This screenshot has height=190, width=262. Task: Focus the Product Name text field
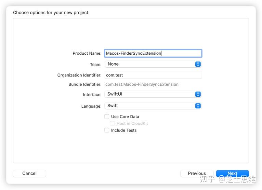[x=153, y=53]
